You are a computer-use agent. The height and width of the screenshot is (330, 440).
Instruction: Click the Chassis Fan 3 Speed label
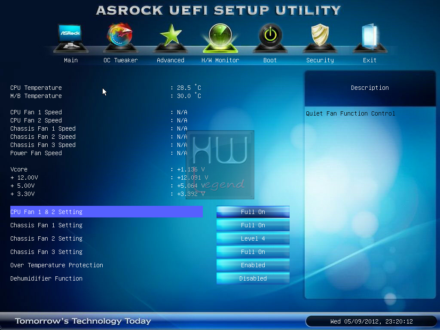[x=43, y=145]
